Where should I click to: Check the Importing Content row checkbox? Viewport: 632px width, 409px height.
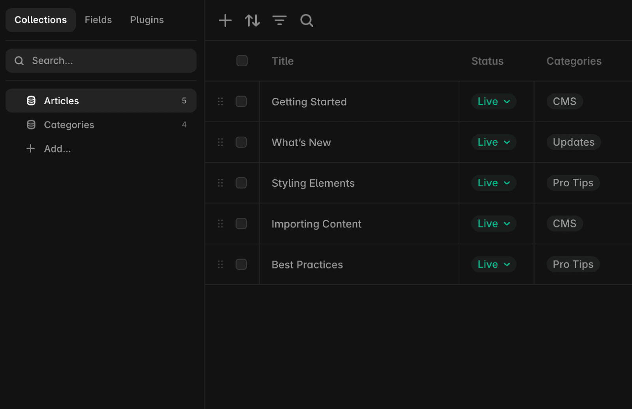click(241, 223)
